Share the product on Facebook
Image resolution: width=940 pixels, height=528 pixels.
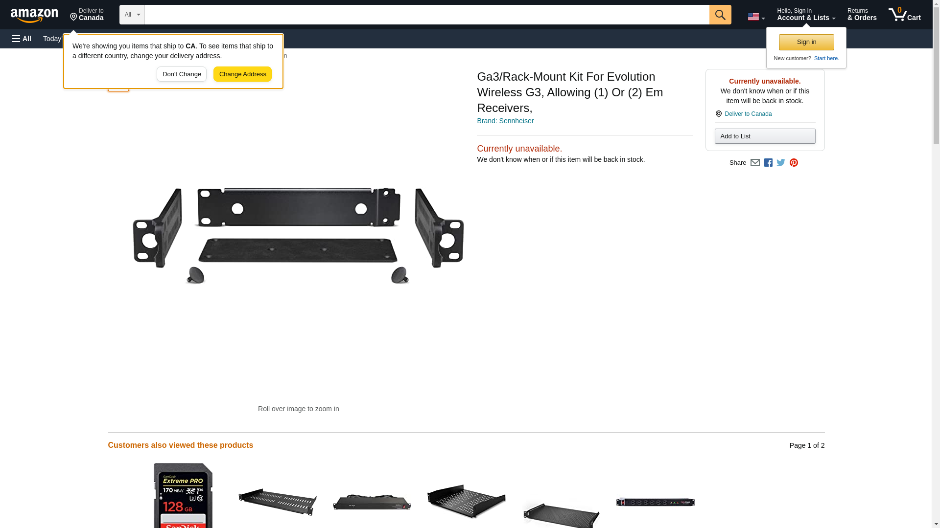(768, 163)
